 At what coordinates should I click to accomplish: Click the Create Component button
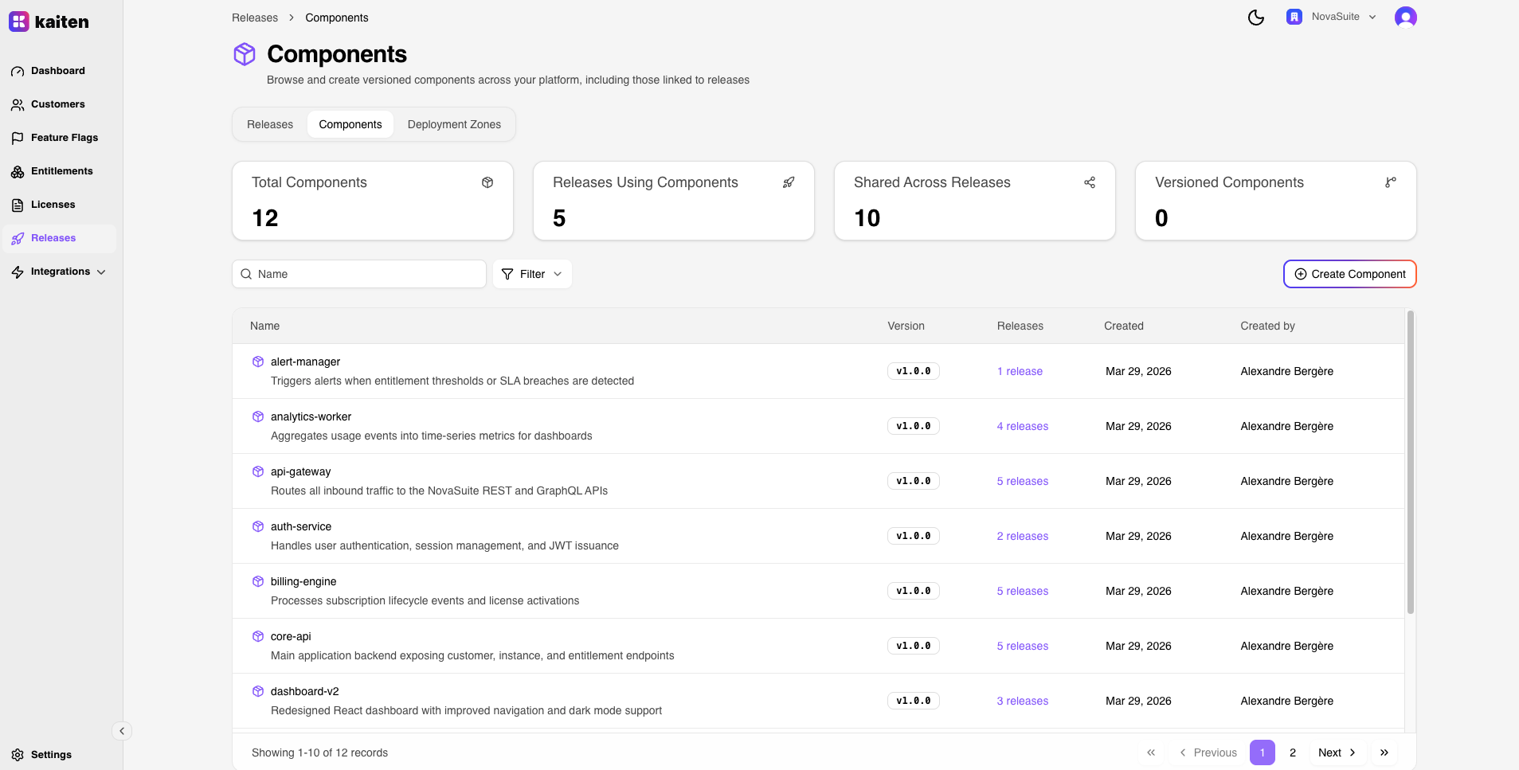[x=1349, y=274]
